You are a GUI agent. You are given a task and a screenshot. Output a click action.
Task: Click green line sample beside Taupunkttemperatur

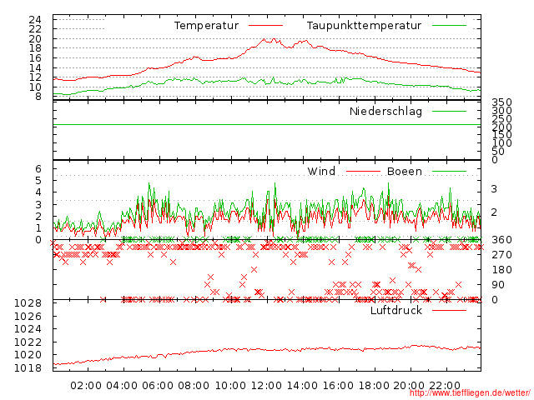[449, 26]
